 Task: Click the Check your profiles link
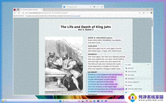click(76, 16)
